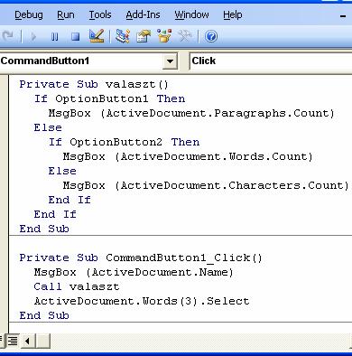Image resolution: width=352 pixels, height=356 pixels.
Task: Open the Add-Ins menu
Action: click(143, 14)
